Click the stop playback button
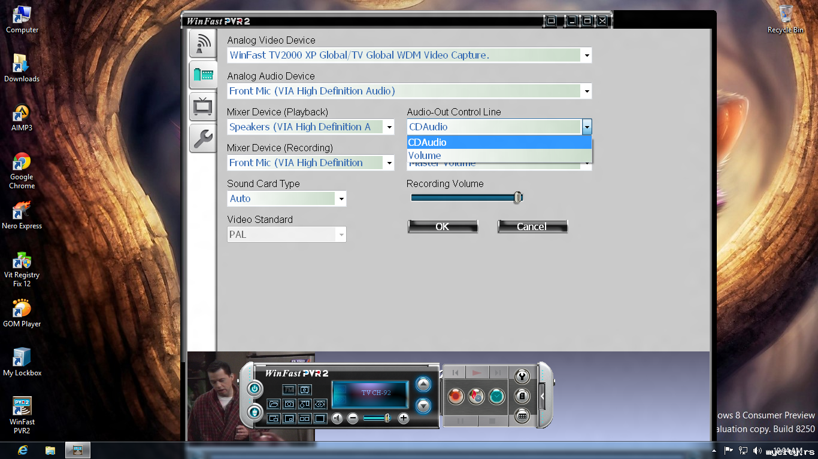This screenshot has height=459, width=818. [492, 421]
